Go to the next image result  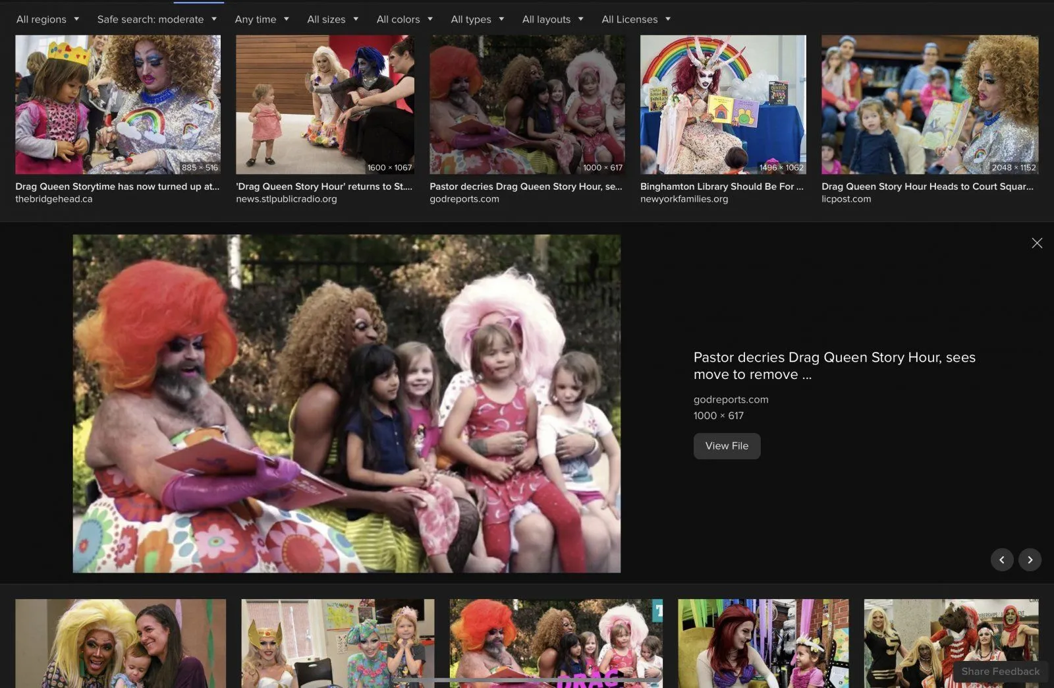(1030, 559)
